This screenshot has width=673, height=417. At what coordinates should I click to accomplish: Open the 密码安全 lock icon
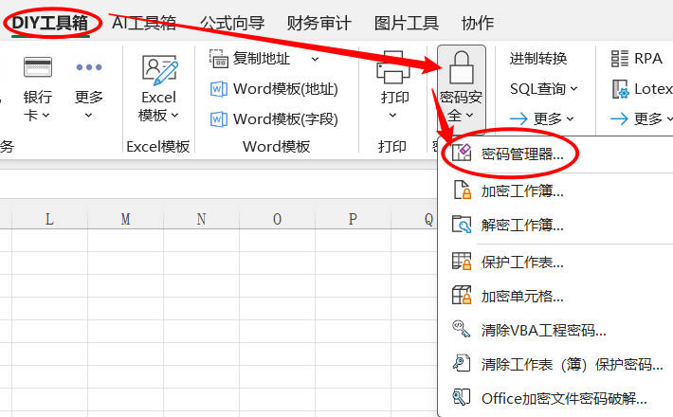tap(462, 68)
